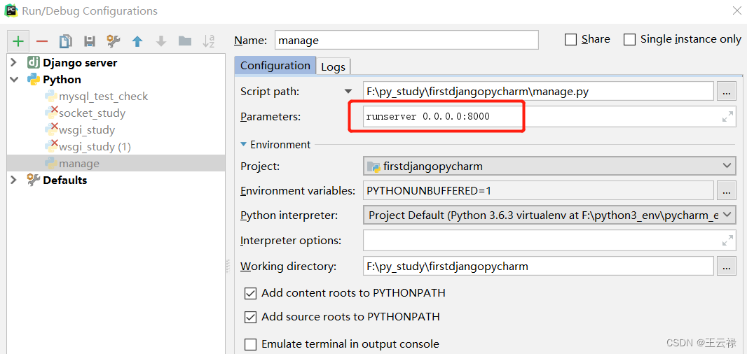Browse working directory with ellipsis button

coord(726,267)
